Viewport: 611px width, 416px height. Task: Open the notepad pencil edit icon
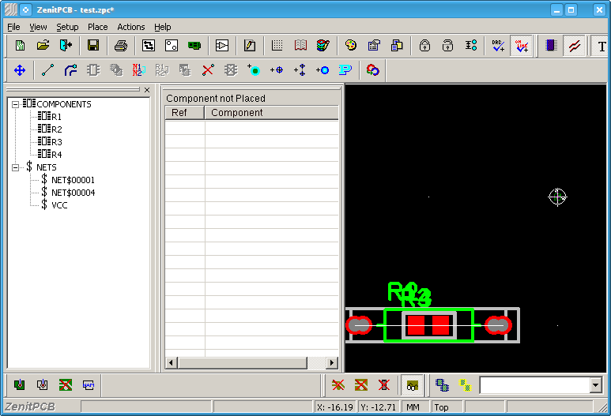click(250, 46)
